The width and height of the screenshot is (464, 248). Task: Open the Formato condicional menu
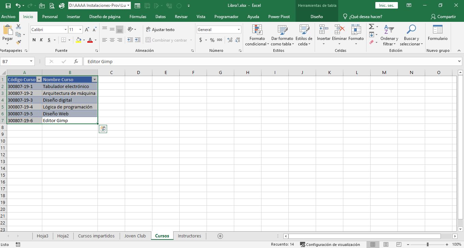point(257,36)
